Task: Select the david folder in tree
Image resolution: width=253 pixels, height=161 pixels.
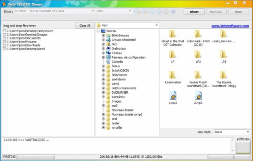Action: 115,84
